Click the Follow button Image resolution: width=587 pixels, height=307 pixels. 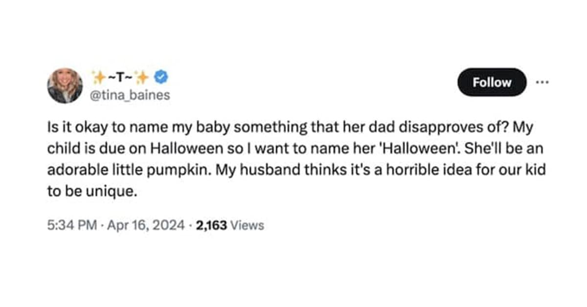[492, 82]
